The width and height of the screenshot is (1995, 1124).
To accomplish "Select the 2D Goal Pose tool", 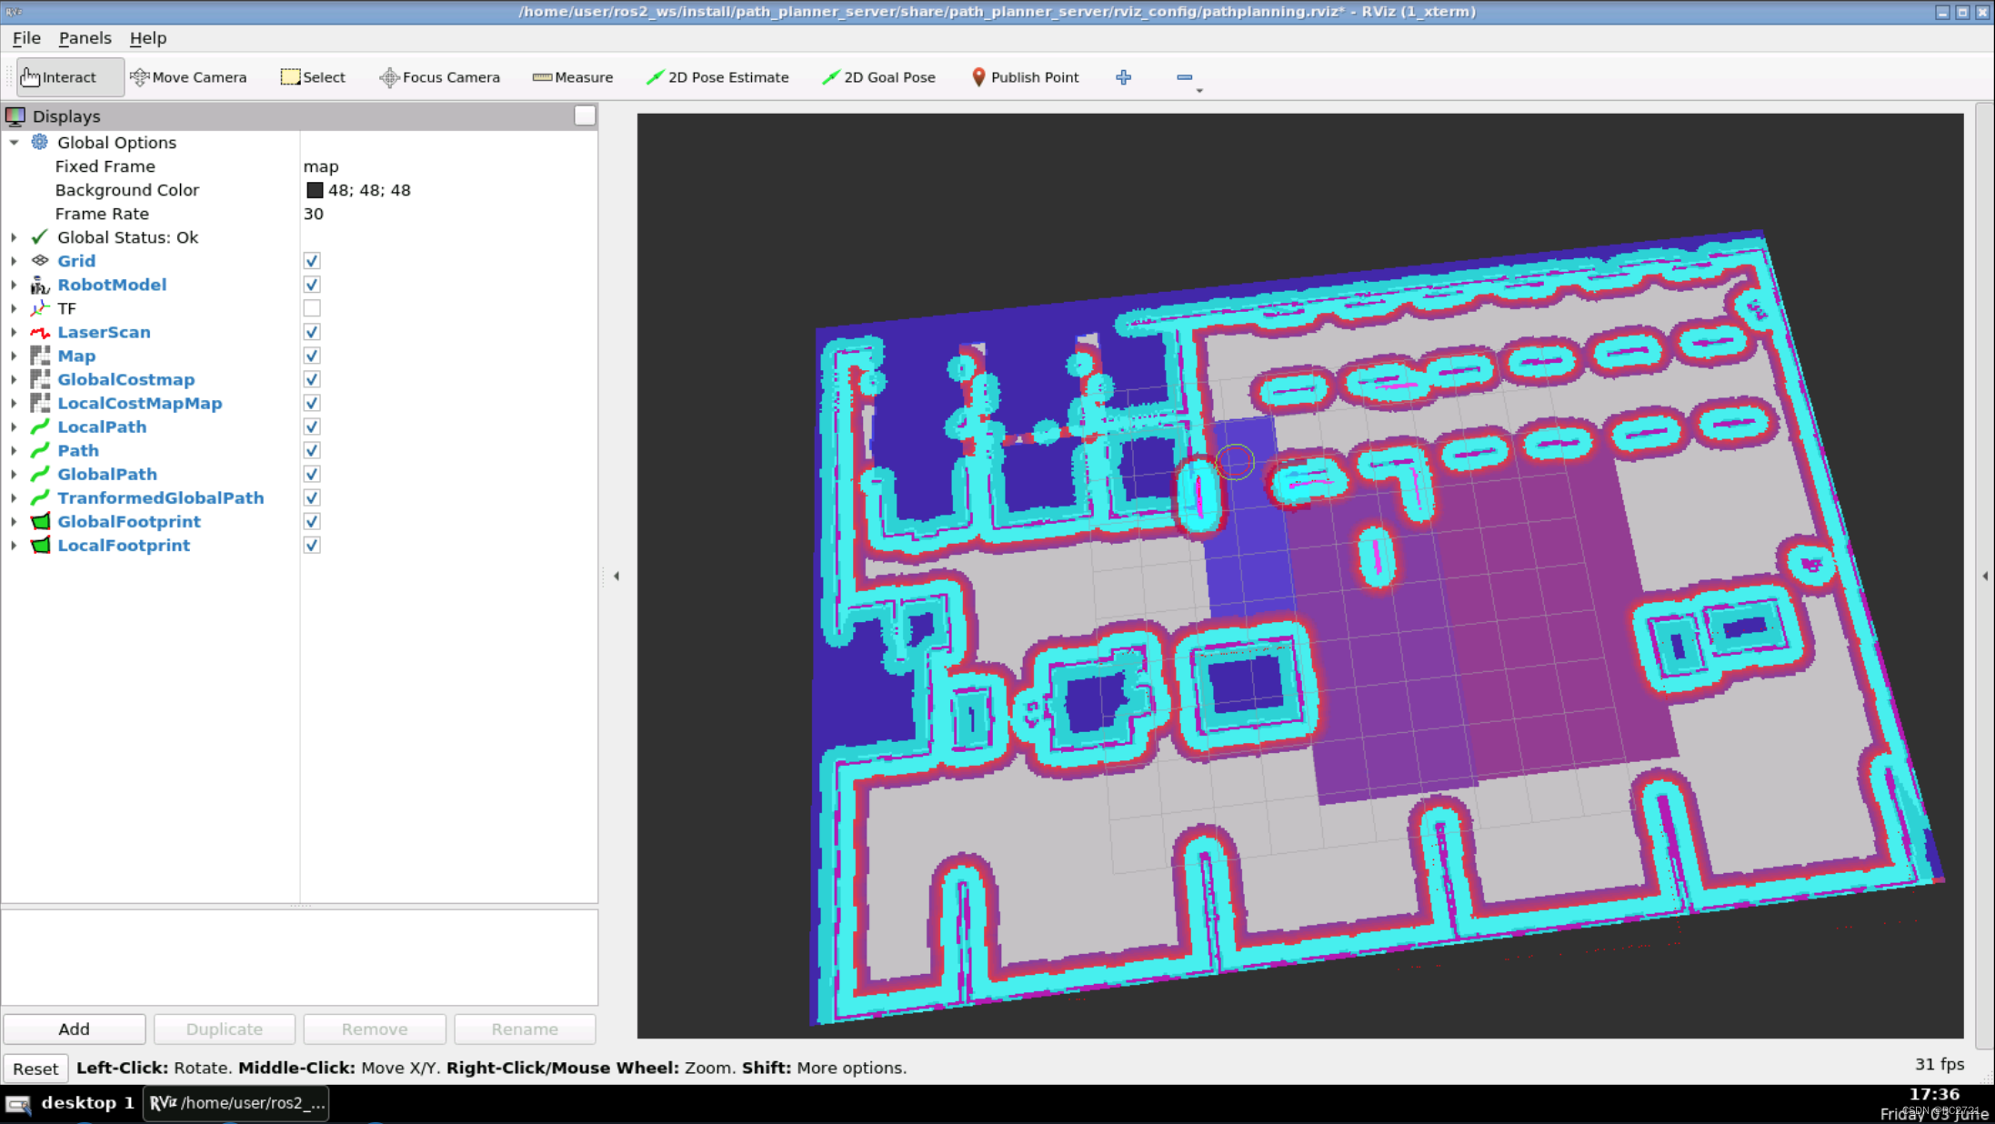I will (x=878, y=77).
